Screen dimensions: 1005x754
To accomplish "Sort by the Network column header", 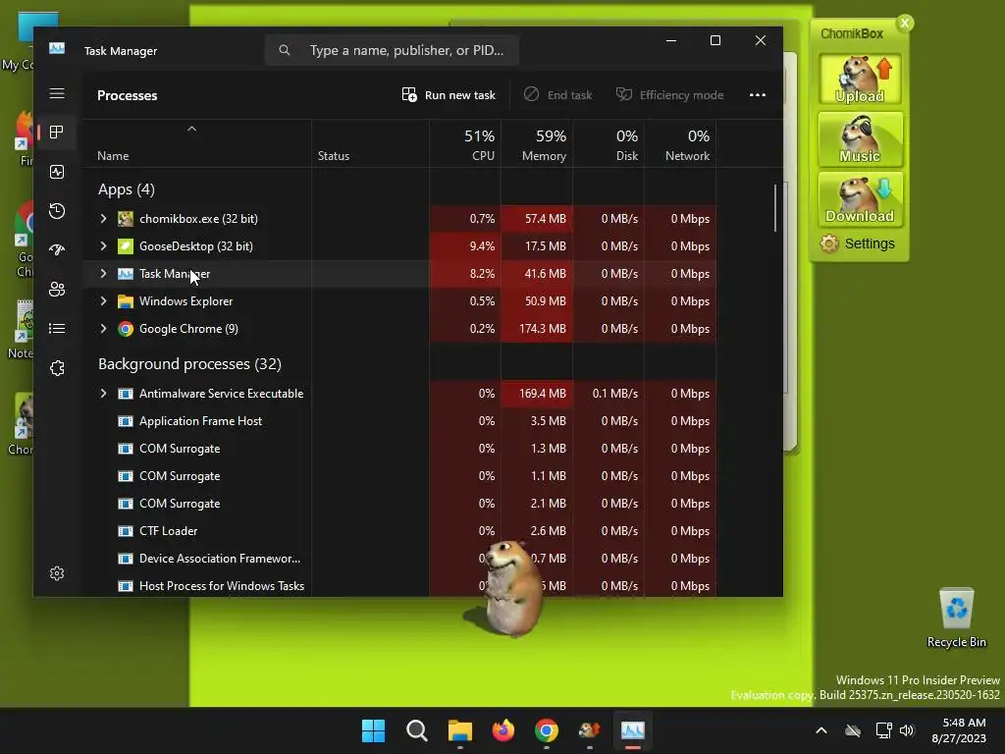I will pyautogui.click(x=681, y=144).
